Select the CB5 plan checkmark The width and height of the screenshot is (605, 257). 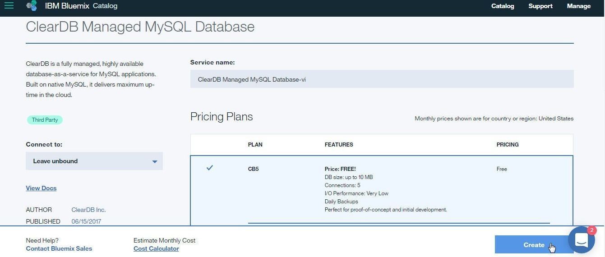(209, 168)
